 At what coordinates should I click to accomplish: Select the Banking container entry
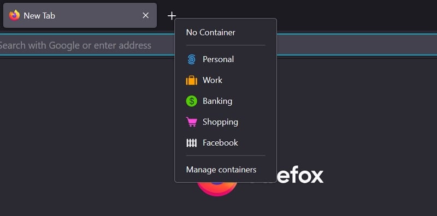pyautogui.click(x=226, y=101)
